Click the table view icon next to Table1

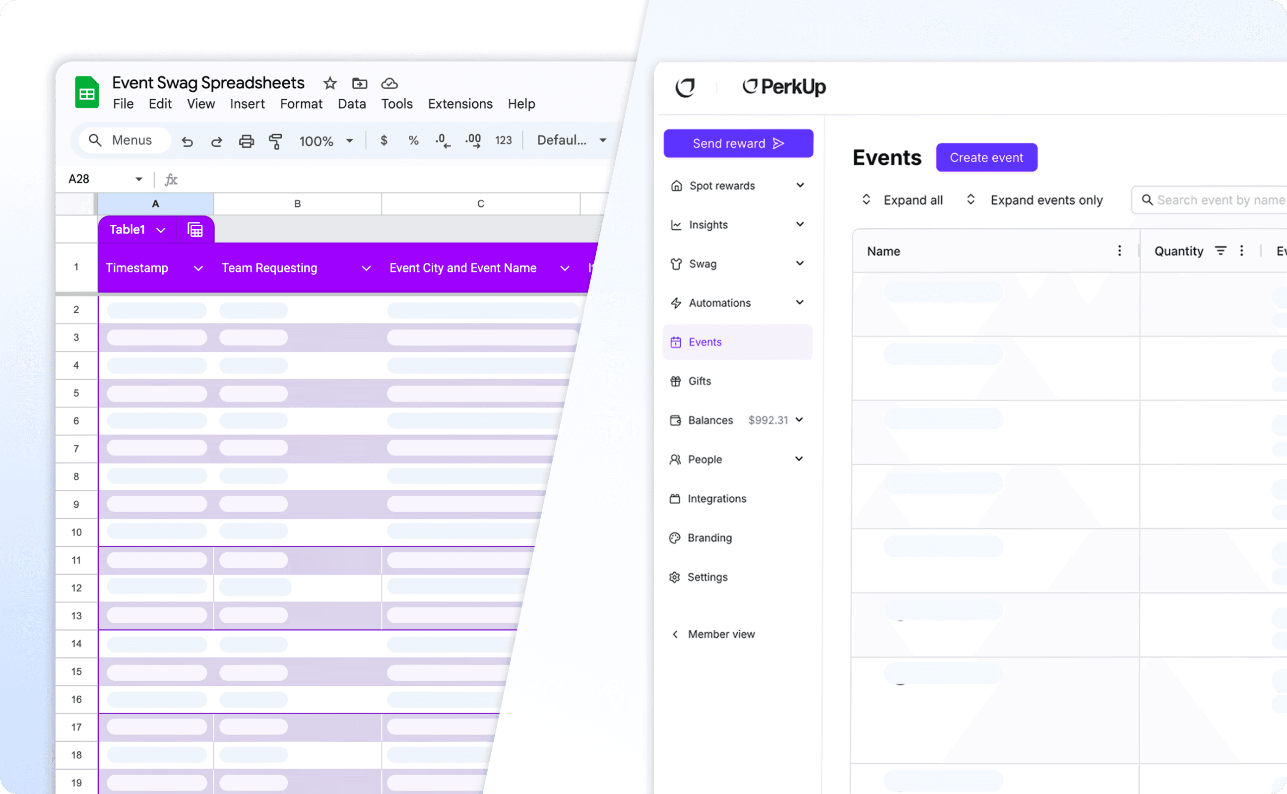[195, 229]
